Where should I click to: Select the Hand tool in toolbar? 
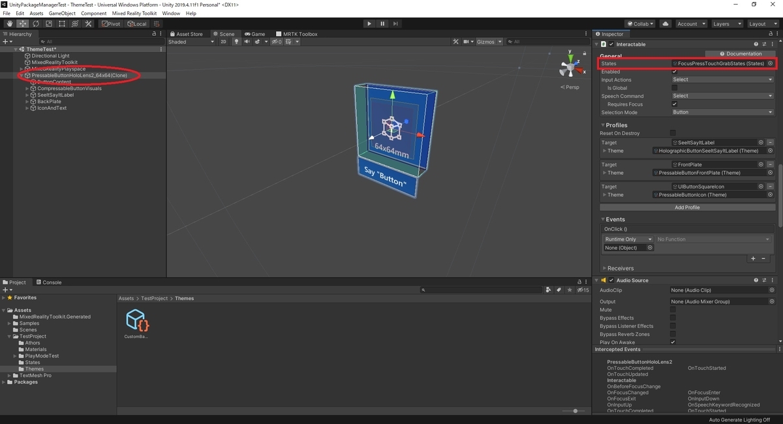10,23
